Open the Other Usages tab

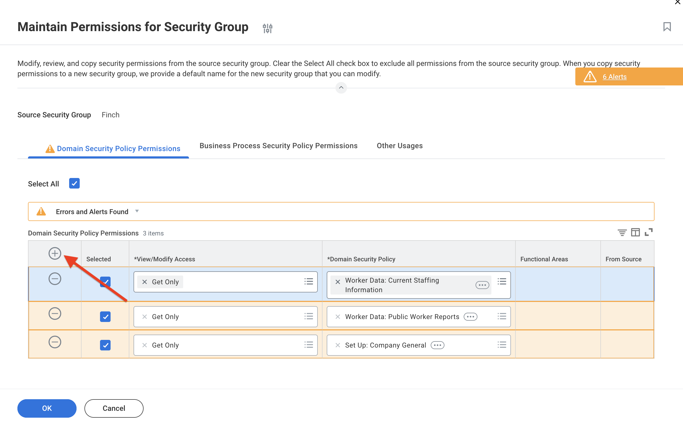pyautogui.click(x=400, y=146)
